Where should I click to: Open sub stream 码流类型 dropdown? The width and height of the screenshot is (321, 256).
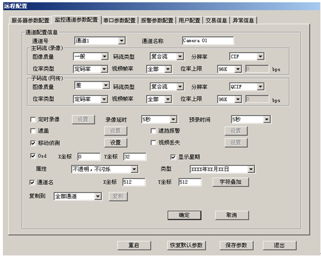coord(167,87)
